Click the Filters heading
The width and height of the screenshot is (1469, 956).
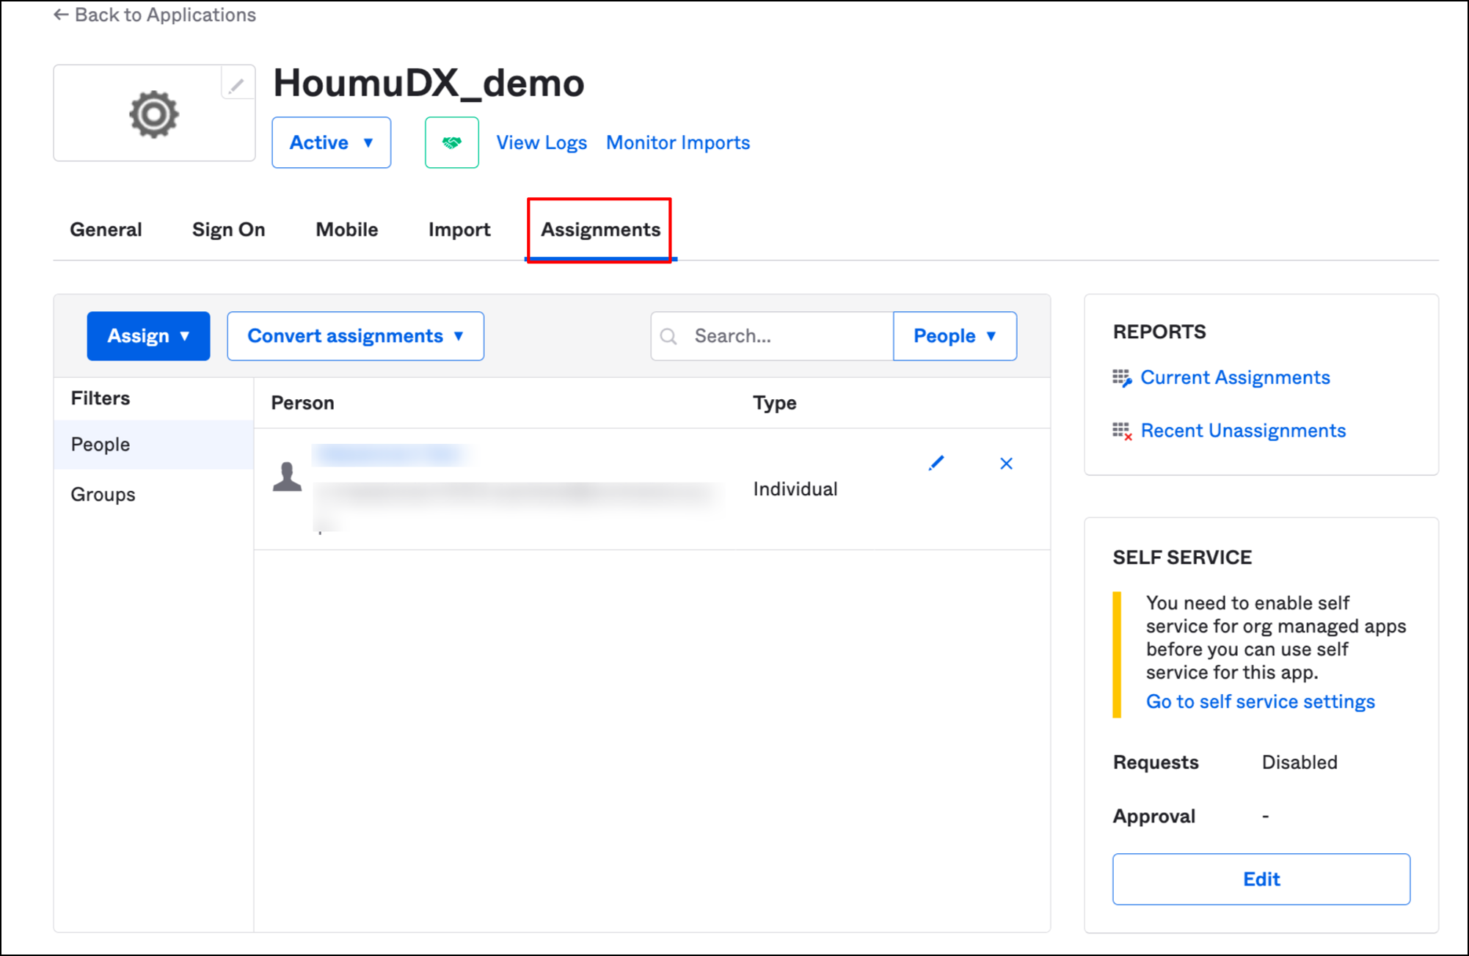[x=101, y=398]
